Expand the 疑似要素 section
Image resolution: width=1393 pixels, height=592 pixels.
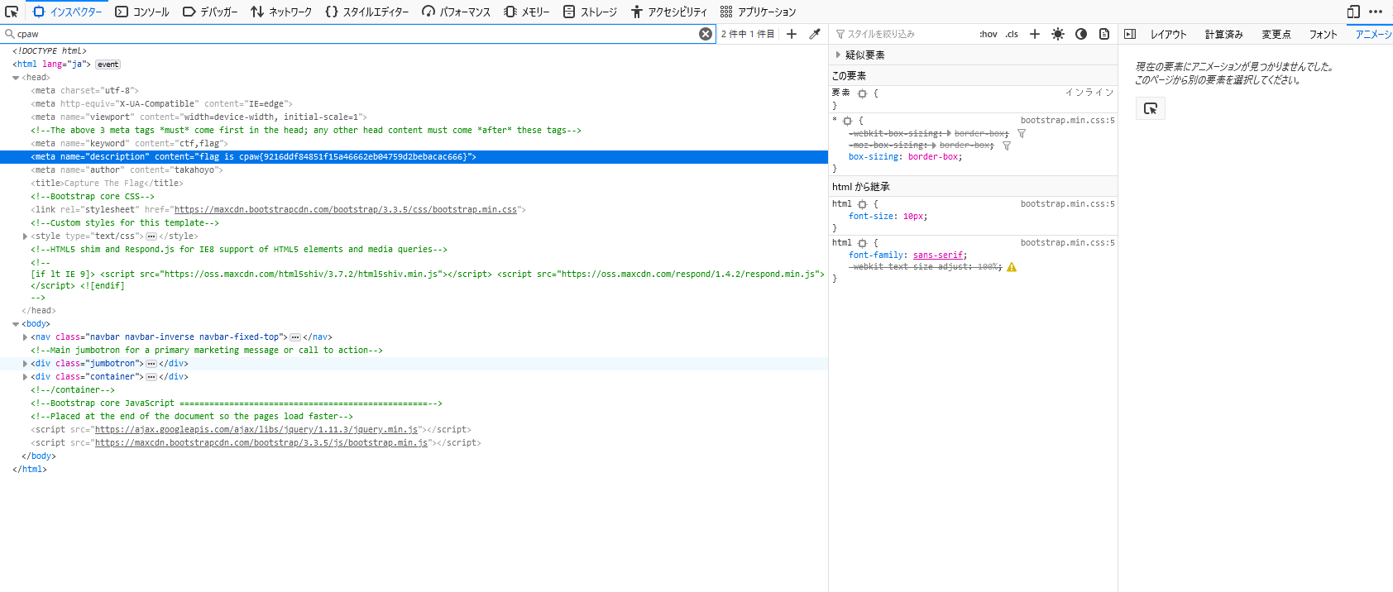pyautogui.click(x=838, y=55)
